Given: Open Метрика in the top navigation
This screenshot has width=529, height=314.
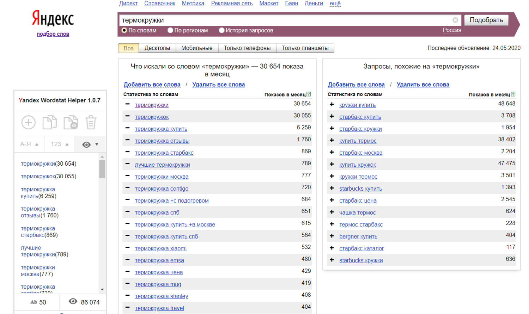Looking at the screenshot, I should 193,4.
